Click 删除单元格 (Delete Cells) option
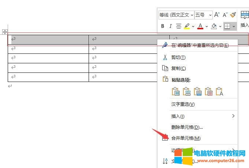Screen dimensions: 249x168 187,127
